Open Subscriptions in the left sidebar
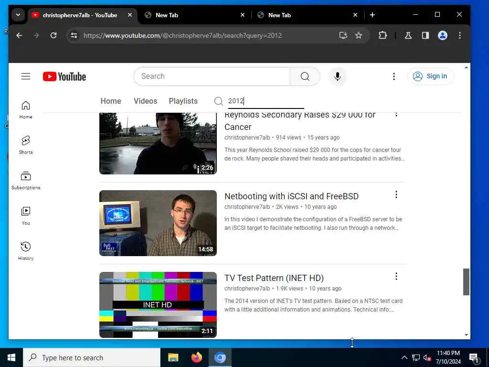The height and width of the screenshot is (367, 489). (26, 180)
